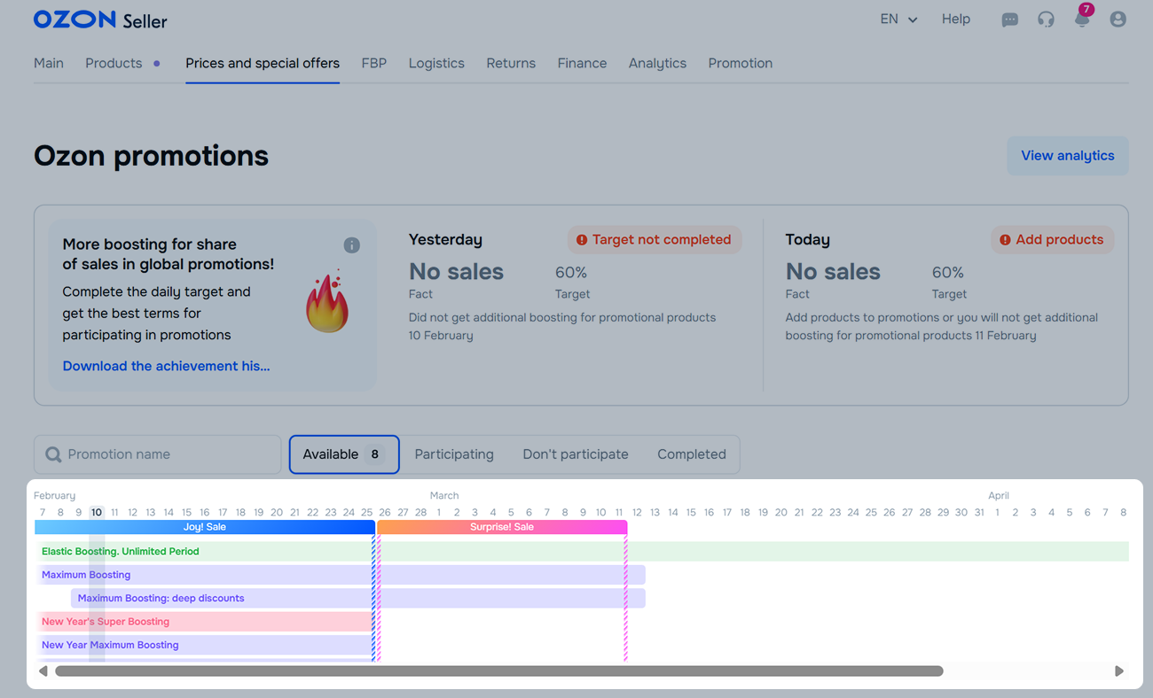Open Elastic Boosting Unlimited Period promotion
Screen dimensions: 1153x698
pyautogui.click(x=121, y=551)
